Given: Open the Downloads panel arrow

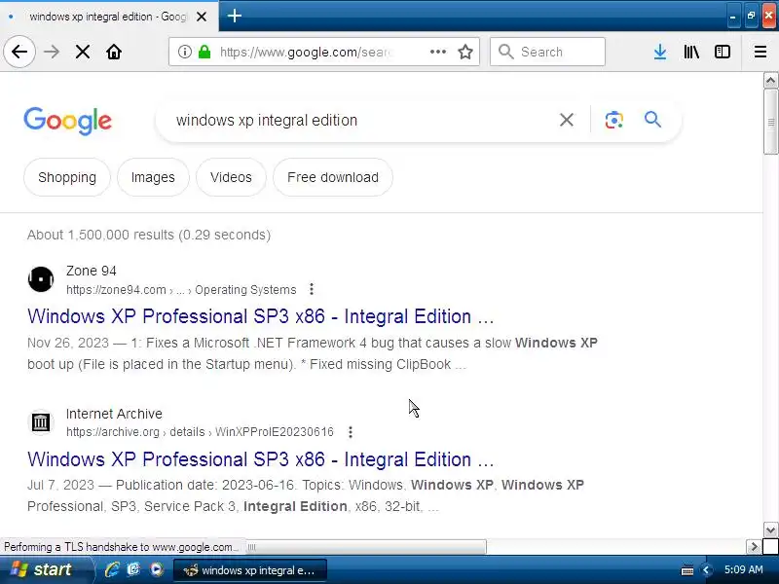Looking at the screenshot, I should pyautogui.click(x=660, y=52).
